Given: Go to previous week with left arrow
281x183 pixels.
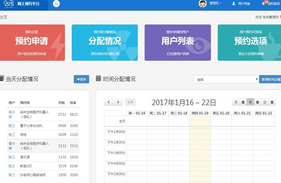Looking at the screenshot, I should 109,102.
